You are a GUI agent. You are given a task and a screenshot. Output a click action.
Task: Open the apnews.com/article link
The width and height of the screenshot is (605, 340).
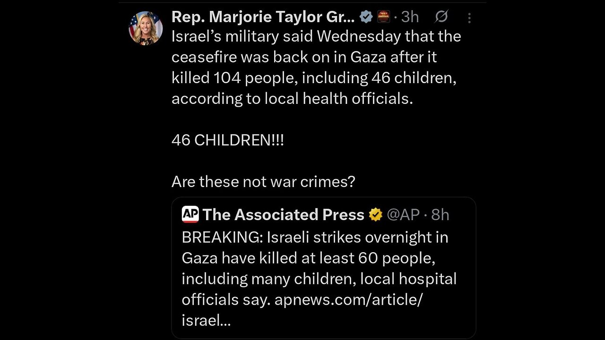(x=347, y=299)
